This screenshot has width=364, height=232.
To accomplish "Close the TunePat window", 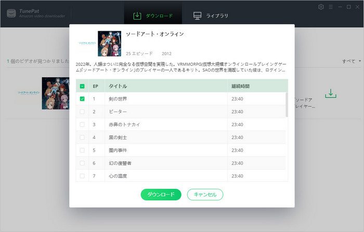I will [x=358, y=7].
